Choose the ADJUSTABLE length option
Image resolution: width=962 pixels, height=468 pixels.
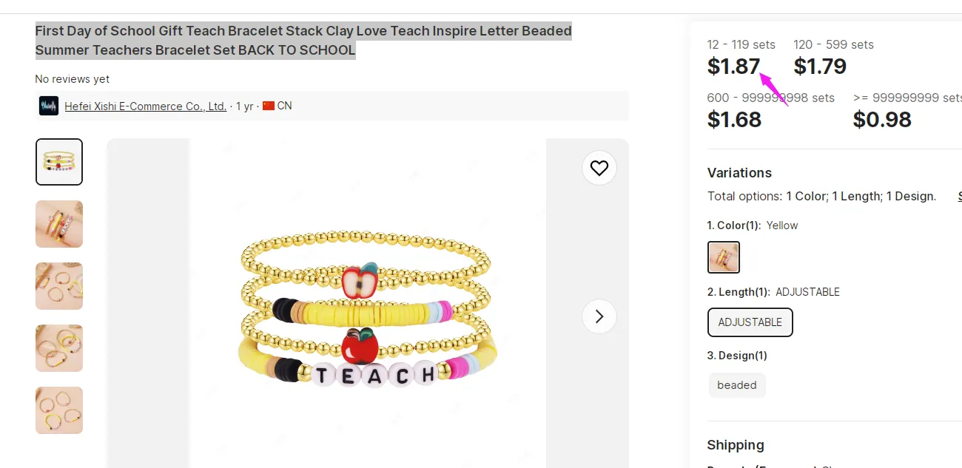pyautogui.click(x=750, y=322)
